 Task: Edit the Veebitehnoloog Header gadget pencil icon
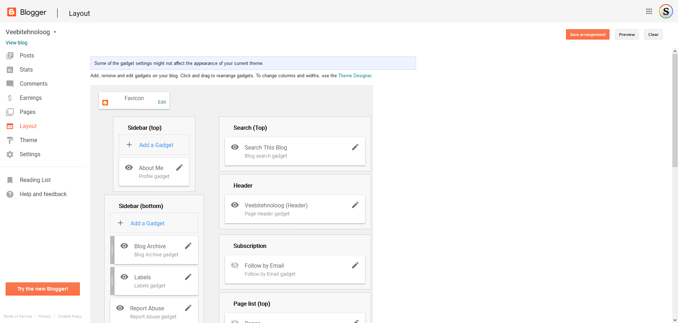tap(355, 205)
